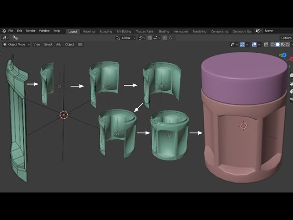Switch to wireframe viewport shading
The image size is (293, 220).
pos(272,44)
